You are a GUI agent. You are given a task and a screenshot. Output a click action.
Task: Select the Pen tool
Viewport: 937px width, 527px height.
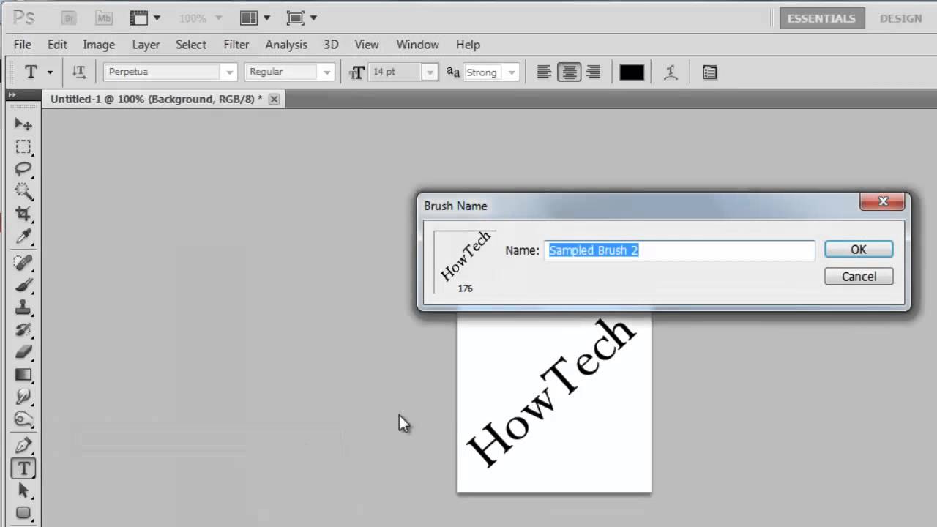tap(23, 445)
